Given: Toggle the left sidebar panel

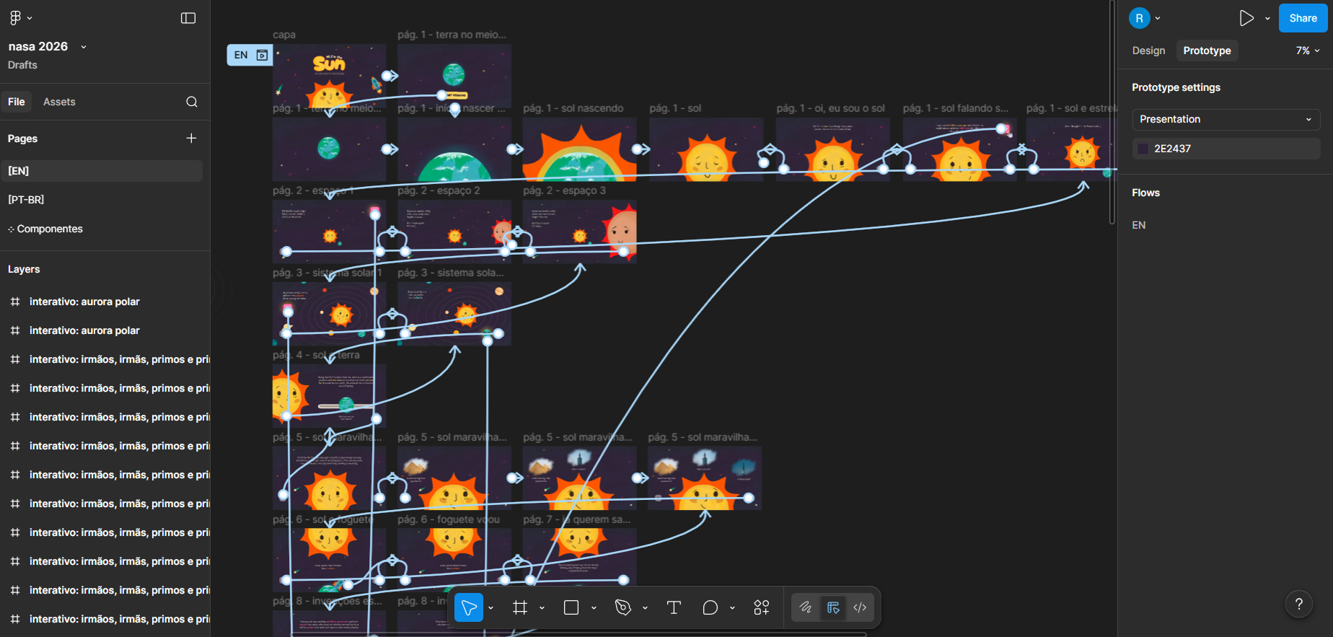Looking at the screenshot, I should [188, 18].
